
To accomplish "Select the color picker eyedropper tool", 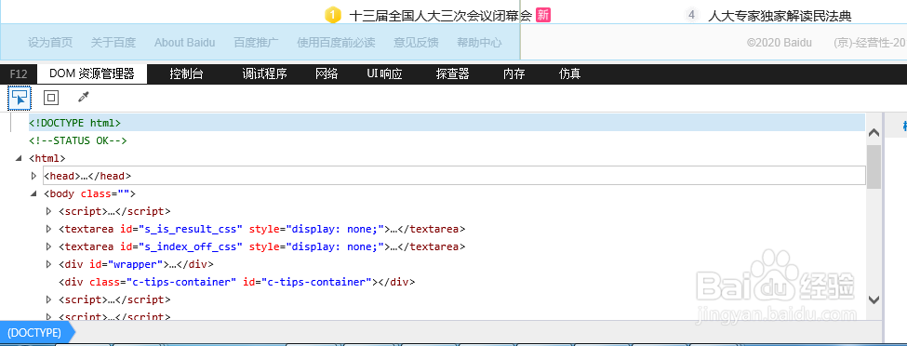I will click(x=84, y=98).
